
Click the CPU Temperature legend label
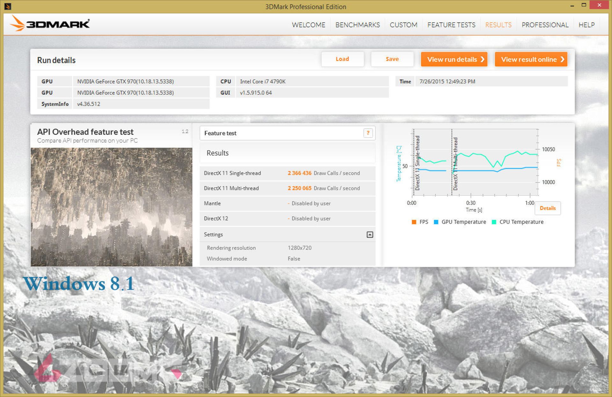click(x=521, y=222)
